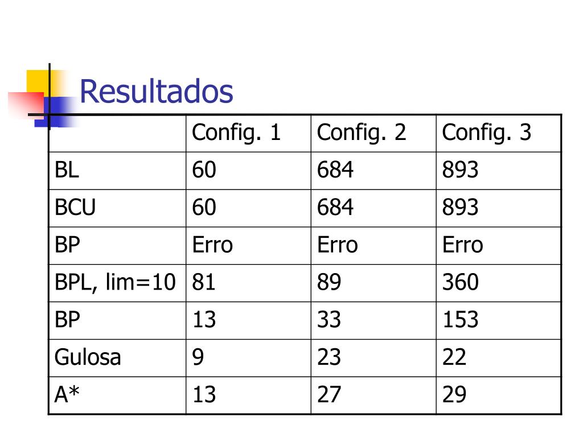Click the Gulosa row label
This screenshot has width=583, height=437.
tap(87, 357)
